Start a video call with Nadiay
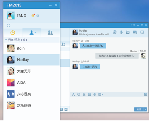The width and height of the screenshot is (149, 121). 115,32
